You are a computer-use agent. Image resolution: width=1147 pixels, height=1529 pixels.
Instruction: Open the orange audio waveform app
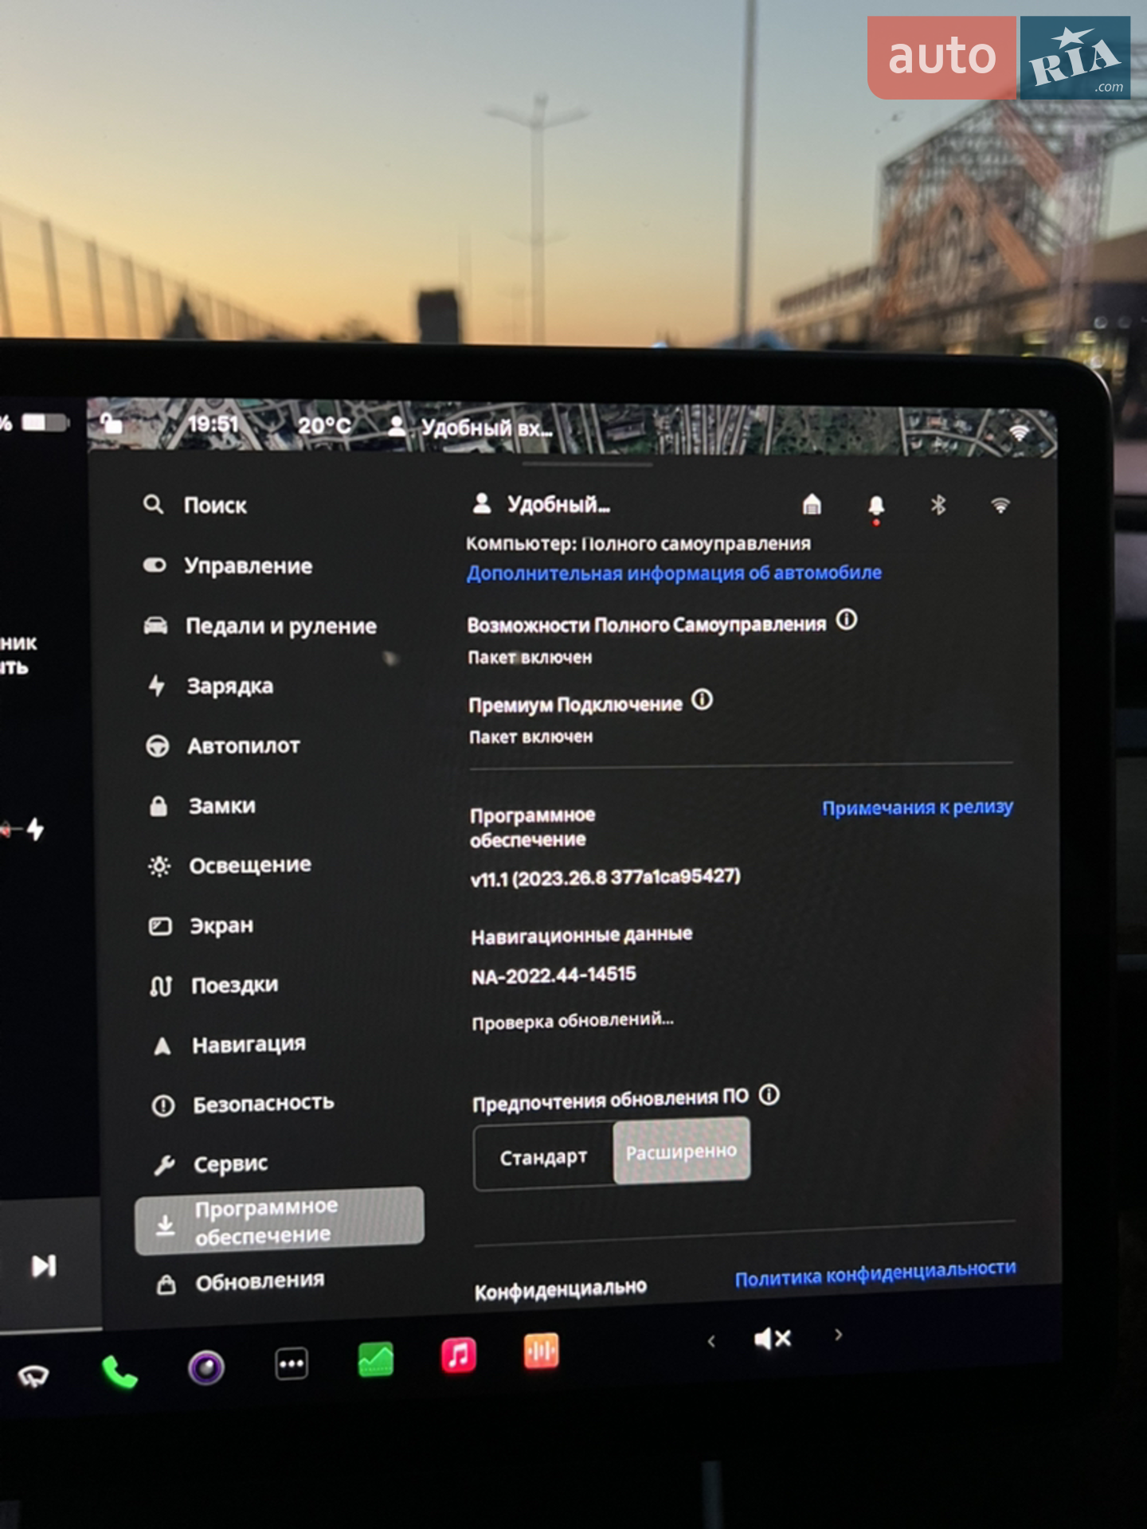542,1351
